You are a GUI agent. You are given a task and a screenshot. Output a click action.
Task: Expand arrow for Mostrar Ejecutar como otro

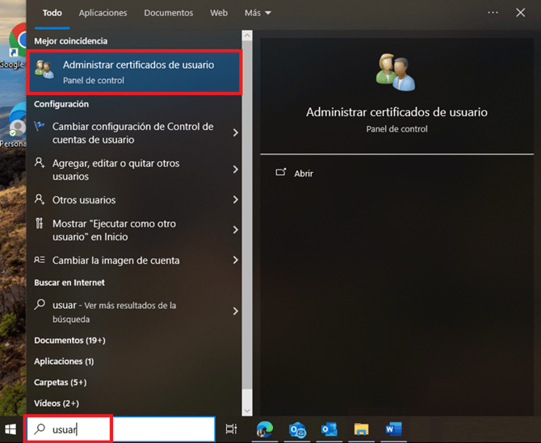tap(236, 230)
